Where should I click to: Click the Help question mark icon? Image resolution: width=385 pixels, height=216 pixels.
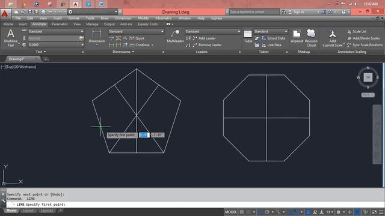coord(343,12)
